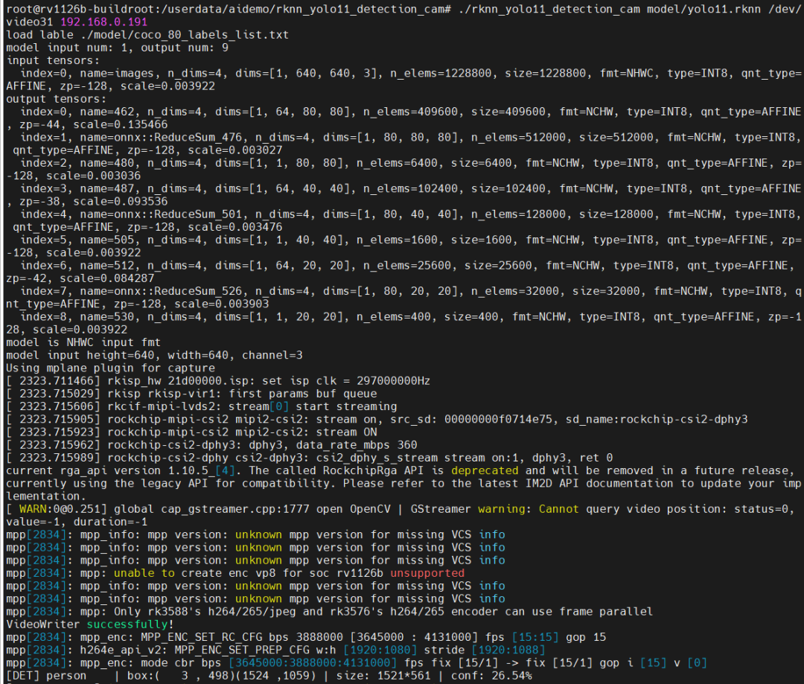Click the cyan '[15:15]' fps value

(535, 637)
